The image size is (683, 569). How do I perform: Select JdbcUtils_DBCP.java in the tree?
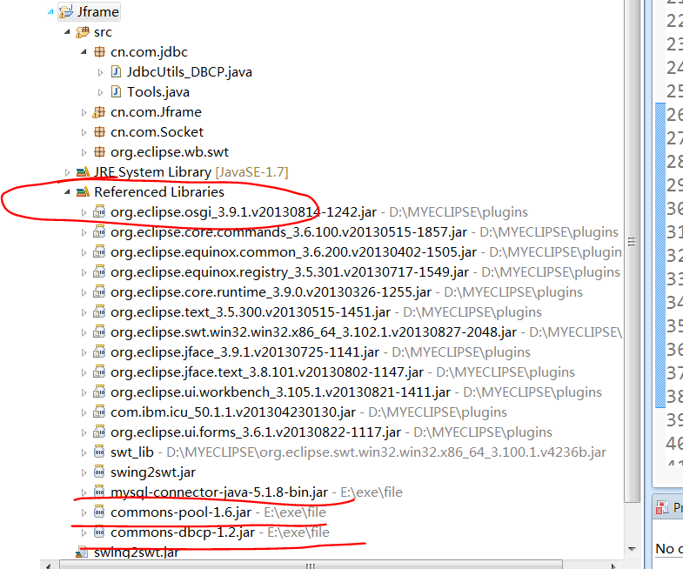190,72
